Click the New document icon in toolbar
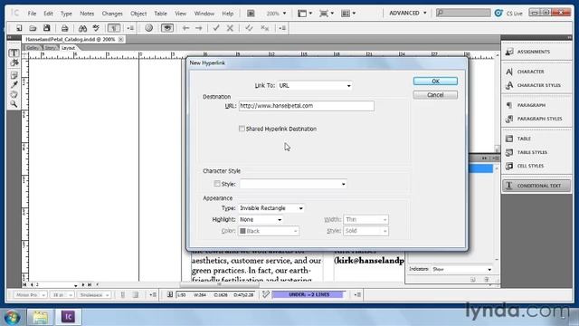Screen dimensions: 579x326 click(x=19, y=28)
